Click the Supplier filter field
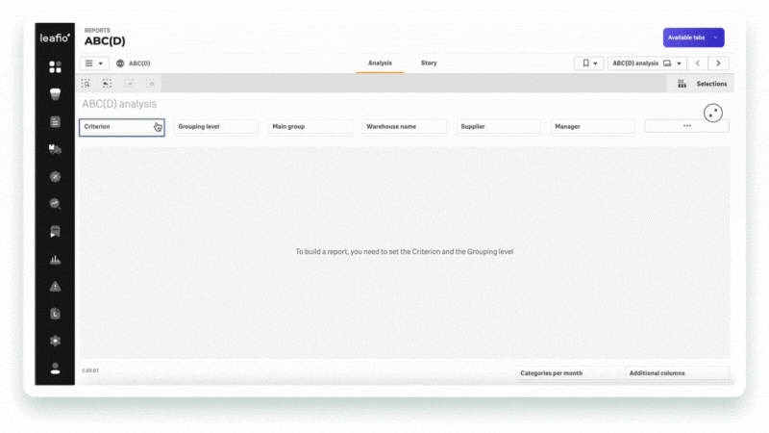This screenshot has width=769, height=433. pyautogui.click(x=499, y=126)
